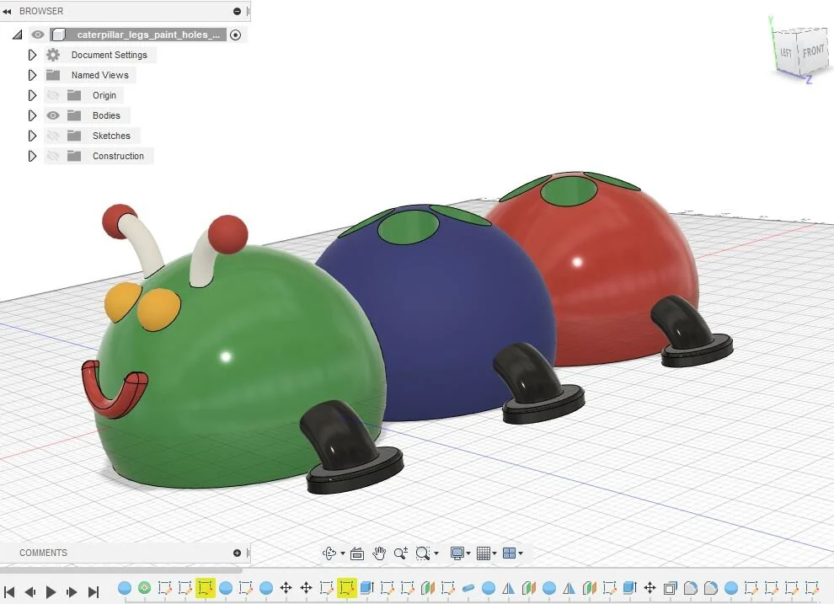
Task: Select the Named Views tree item
Action: tap(100, 75)
